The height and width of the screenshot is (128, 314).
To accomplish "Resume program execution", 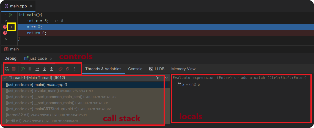I will (x=23, y=69).
